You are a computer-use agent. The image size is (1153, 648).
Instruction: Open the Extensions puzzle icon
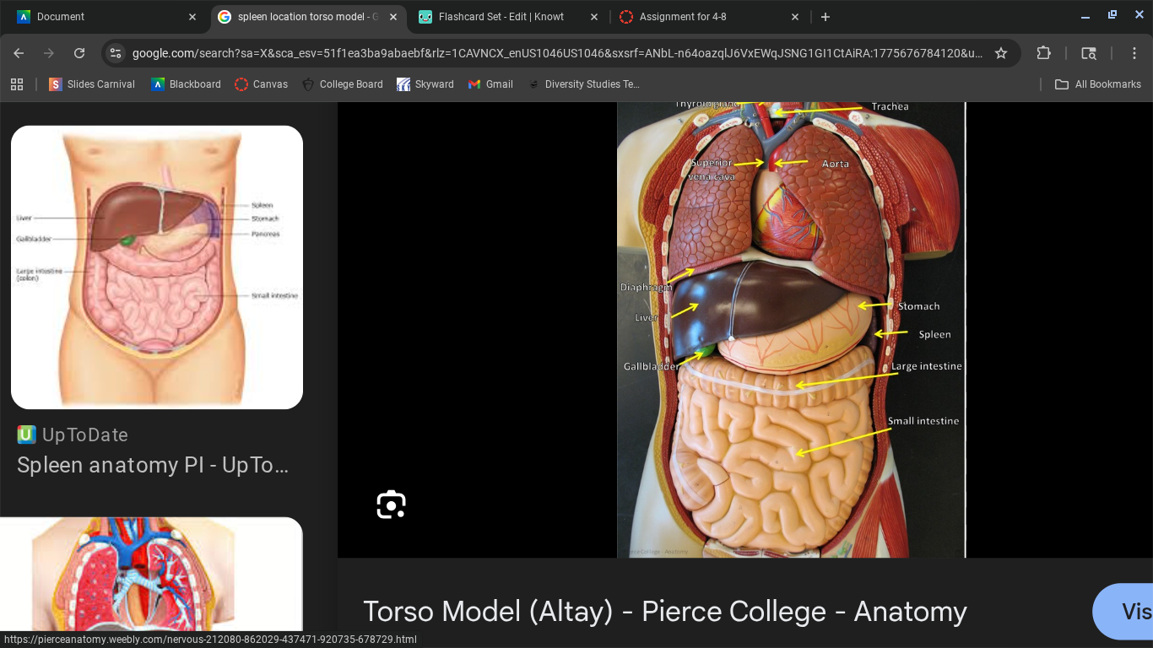click(x=1044, y=53)
